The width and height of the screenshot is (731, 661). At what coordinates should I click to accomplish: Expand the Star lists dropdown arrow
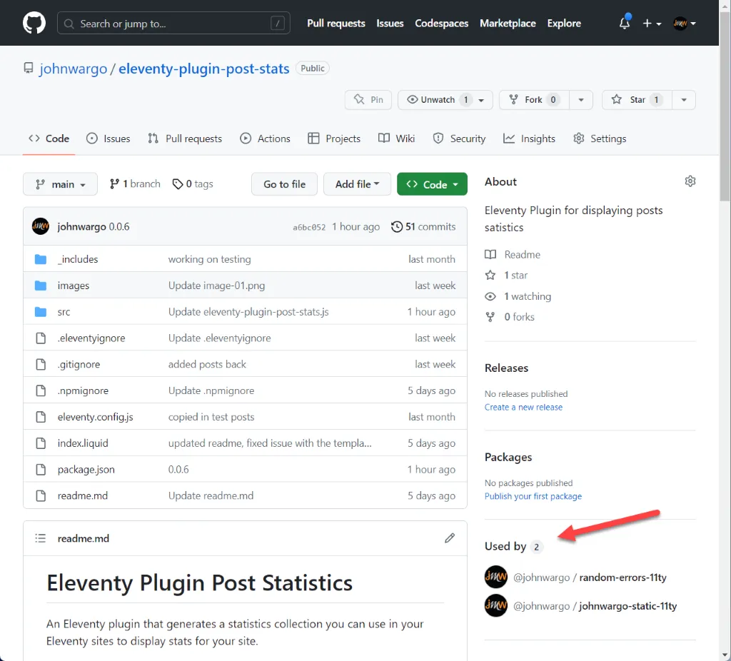click(x=684, y=100)
